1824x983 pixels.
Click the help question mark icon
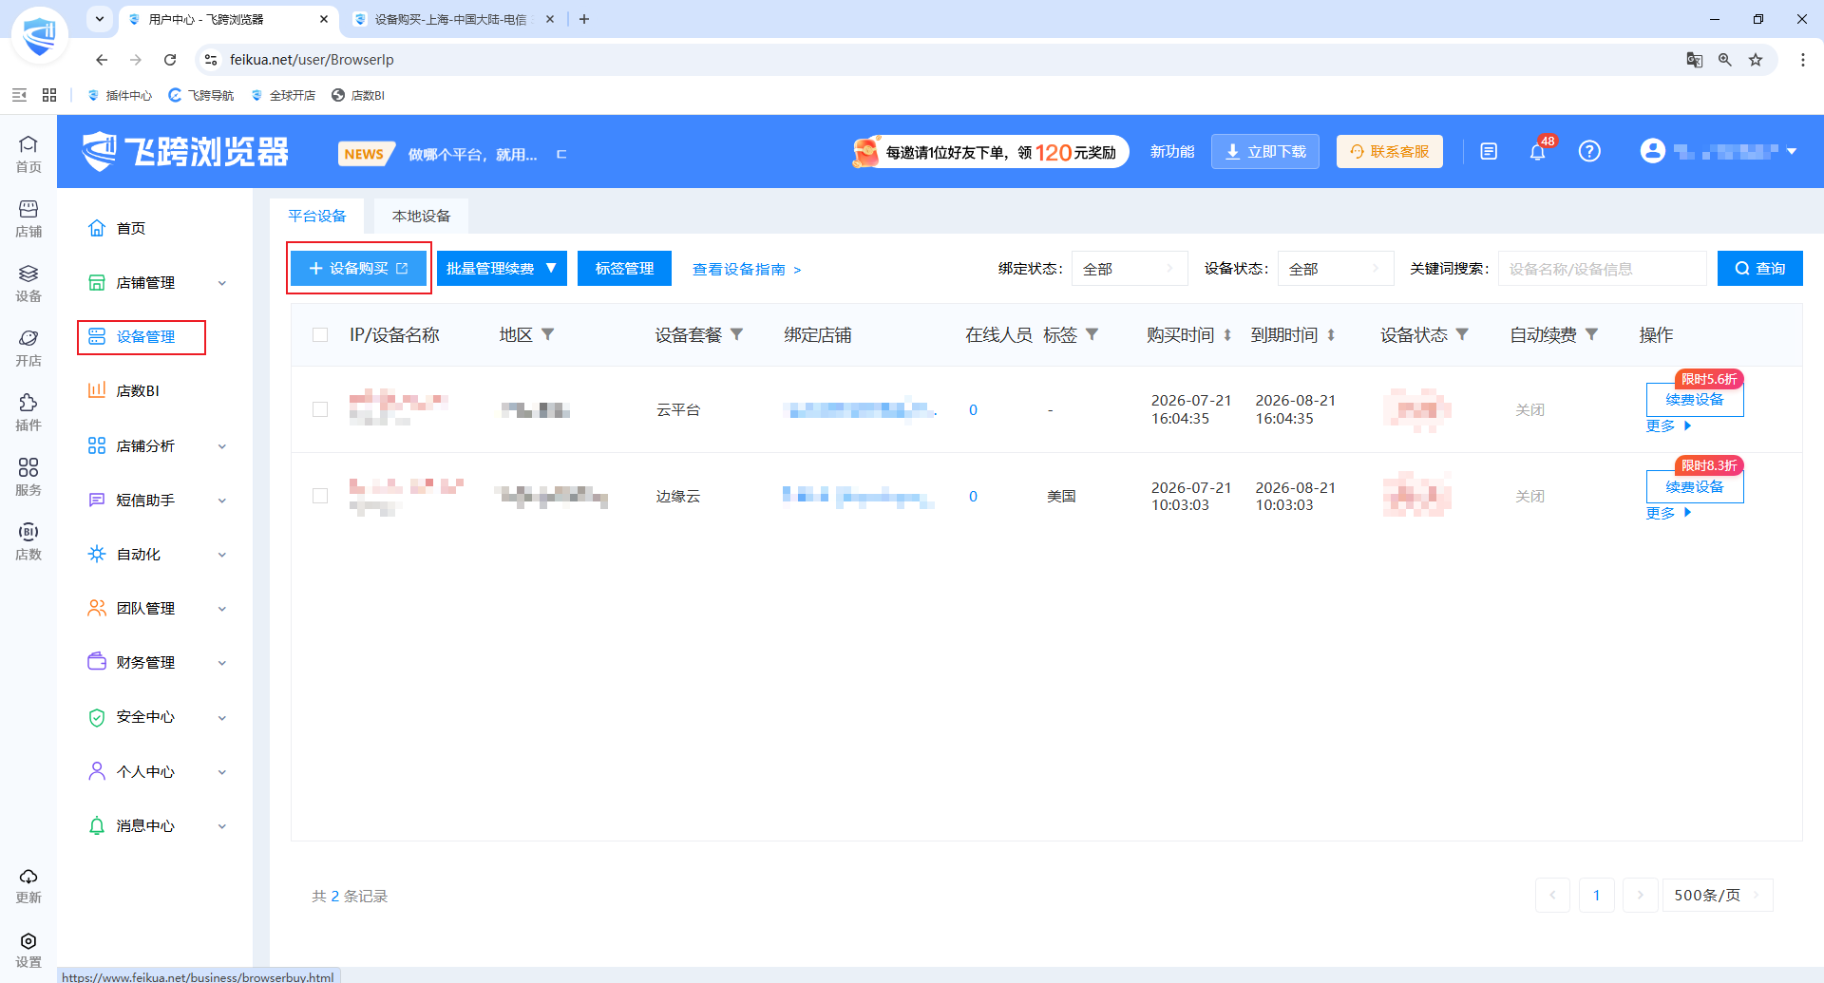click(1589, 151)
